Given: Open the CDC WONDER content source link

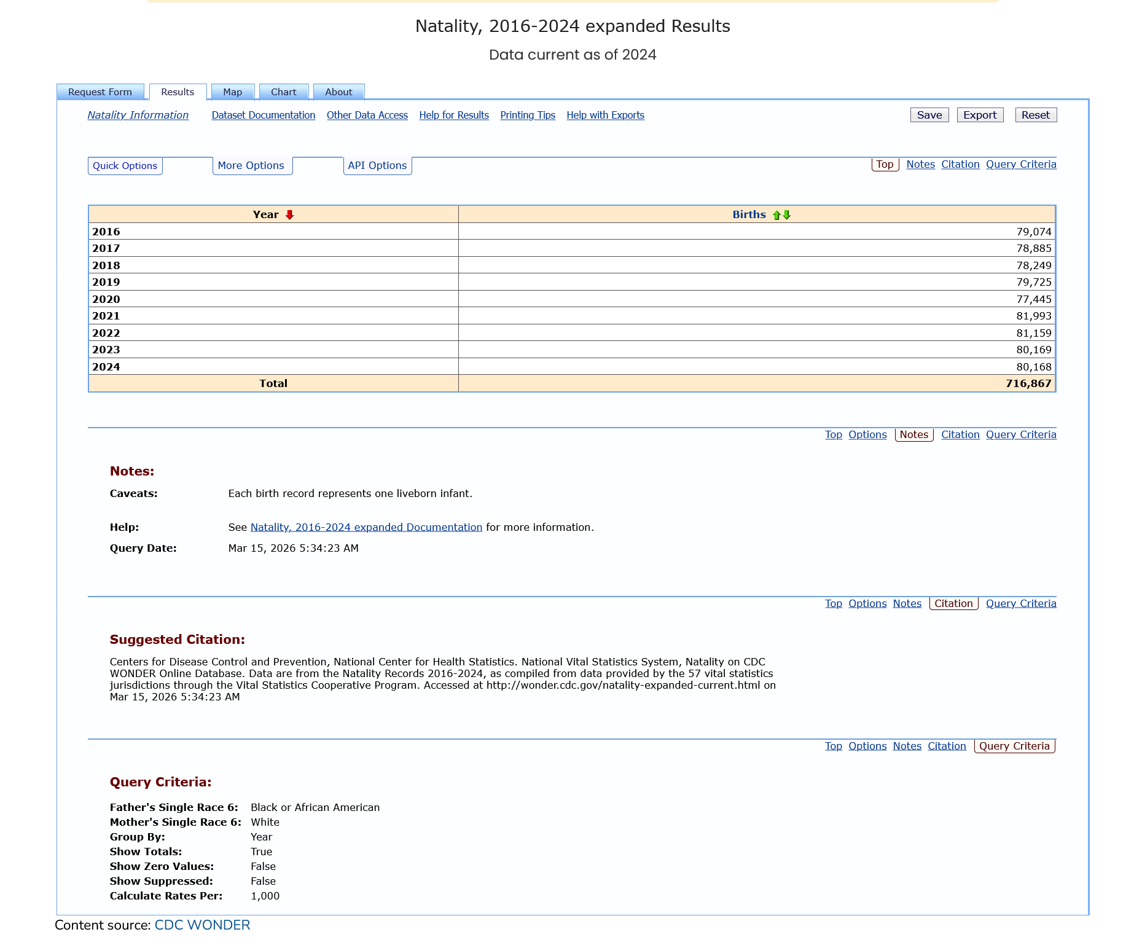Looking at the screenshot, I should [x=202, y=925].
